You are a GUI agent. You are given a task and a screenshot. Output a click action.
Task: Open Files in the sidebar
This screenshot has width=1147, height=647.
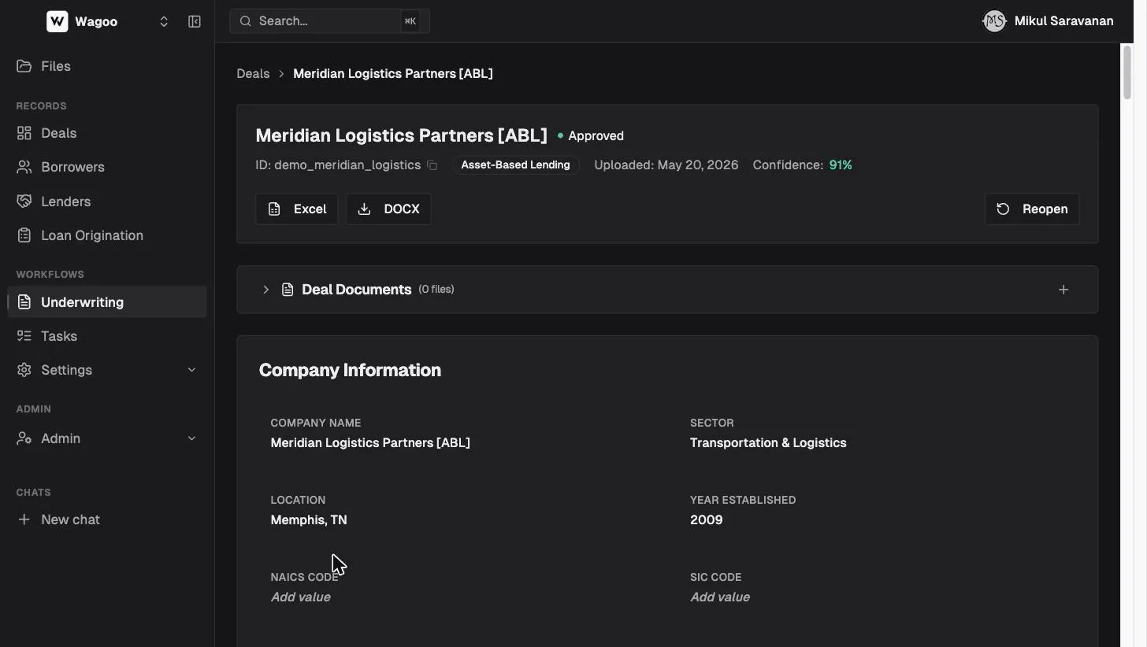pos(107,66)
